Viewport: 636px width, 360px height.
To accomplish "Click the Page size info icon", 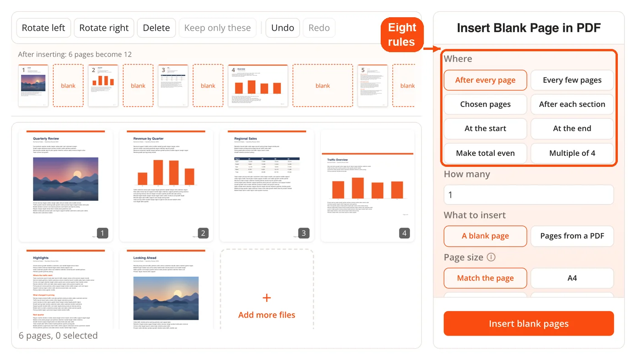I will tap(491, 257).
